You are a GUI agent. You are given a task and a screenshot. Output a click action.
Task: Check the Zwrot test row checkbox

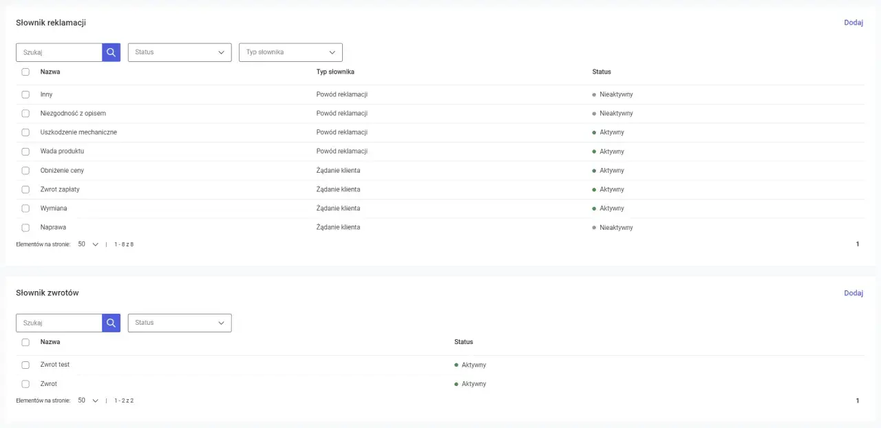tap(25, 365)
